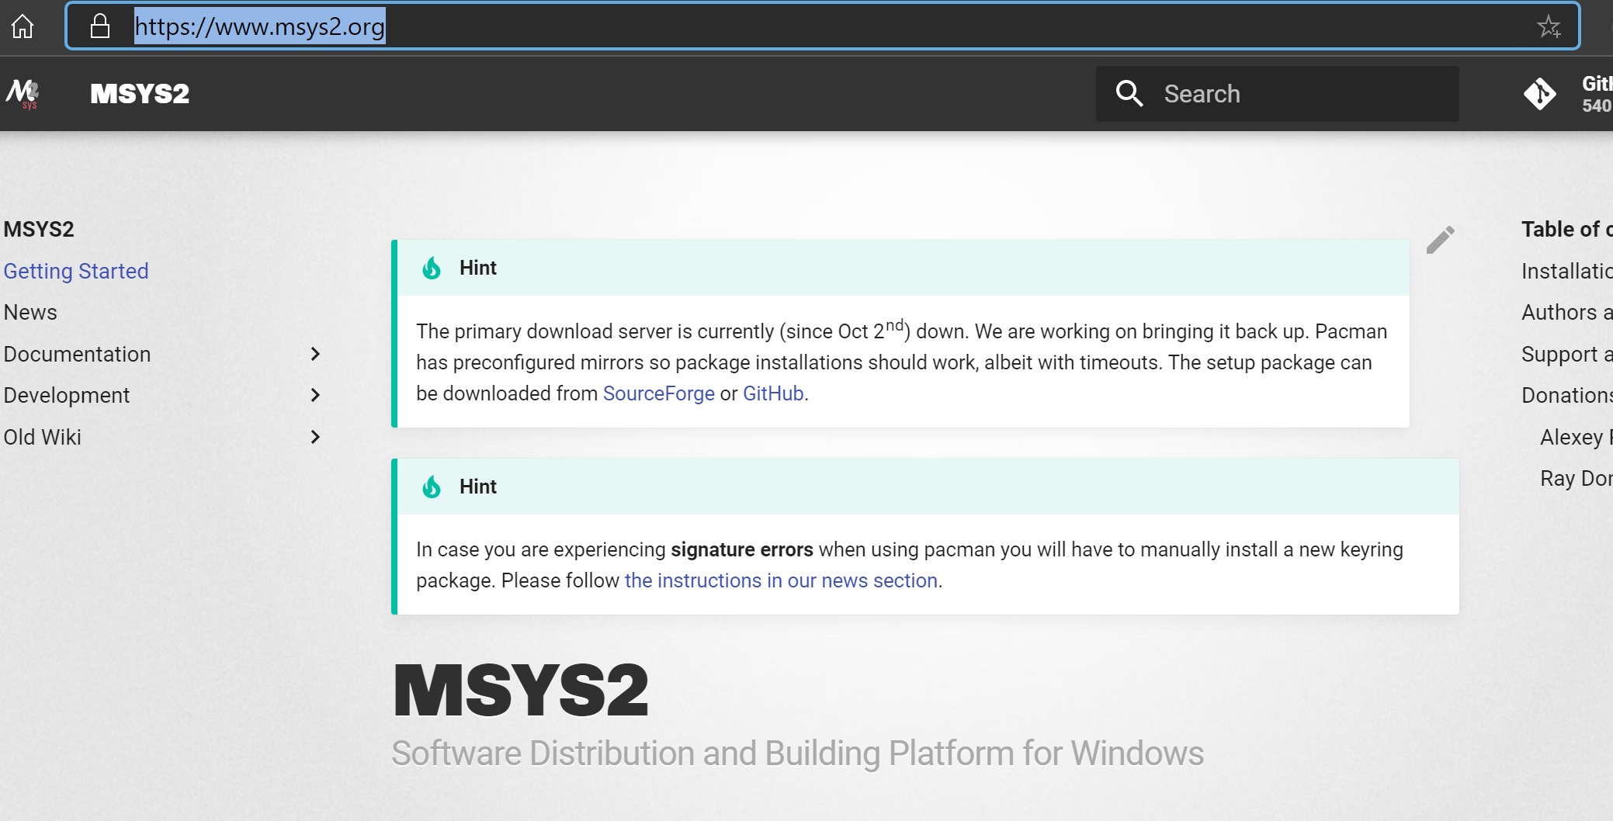
Task: Focus the Search input field
Action: [x=1277, y=94]
